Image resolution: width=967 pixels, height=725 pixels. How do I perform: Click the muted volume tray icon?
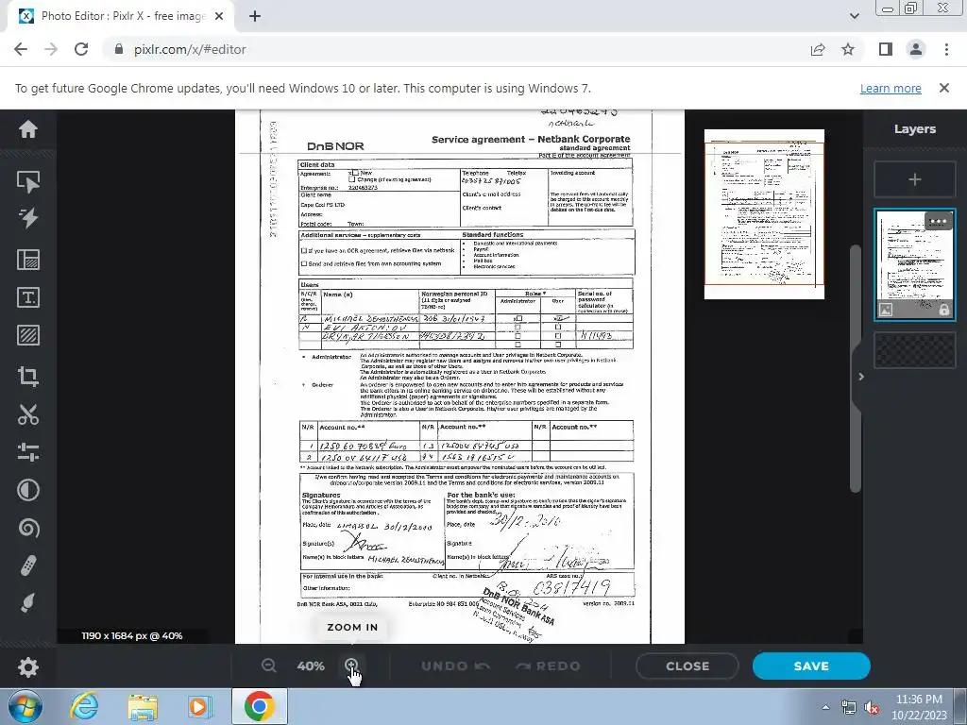tap(872, 707)
